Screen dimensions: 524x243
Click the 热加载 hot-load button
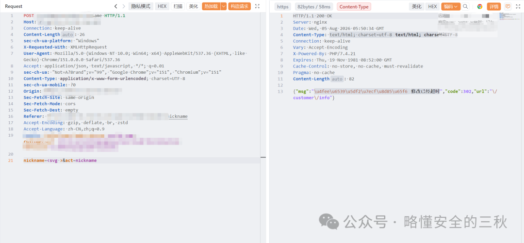(x=211, y=6)
